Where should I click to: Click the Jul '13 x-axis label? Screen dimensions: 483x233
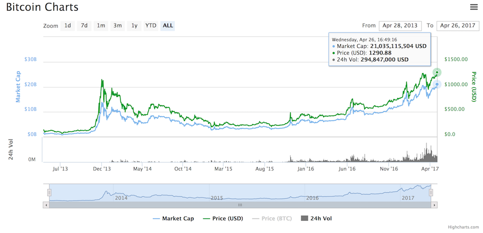point(60,168)
